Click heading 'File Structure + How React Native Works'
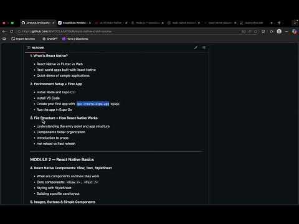Image resolution: width=299 pixels, height=224 pixels. click(64, 118)
